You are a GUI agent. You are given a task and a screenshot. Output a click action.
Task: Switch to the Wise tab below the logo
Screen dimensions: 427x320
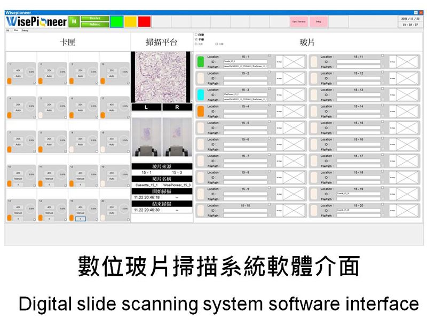click(15, 30)
